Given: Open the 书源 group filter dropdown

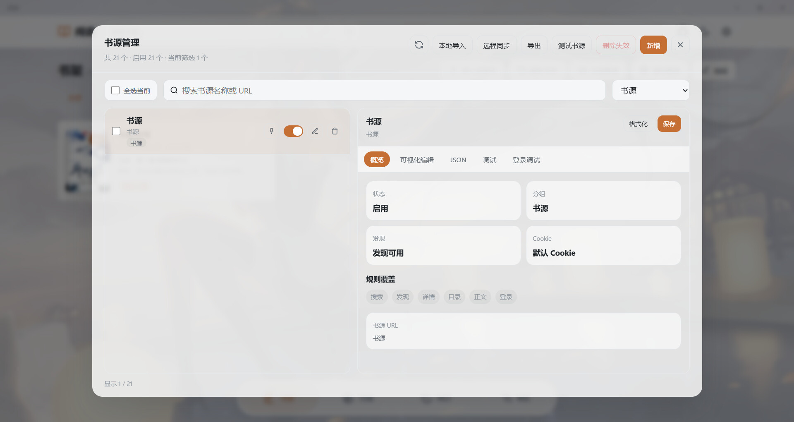Looking at the screenshot, I should coord(651,90).
